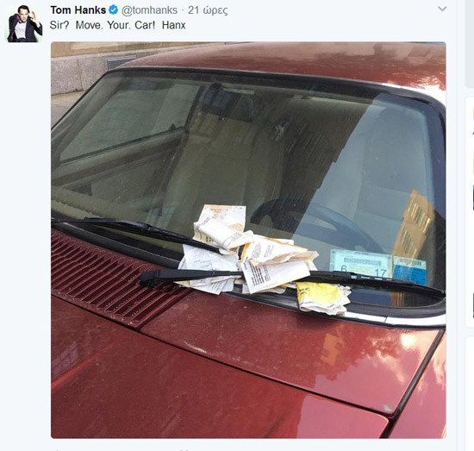Image resolution: width=474 pixels, height=451 pixels.
Task: Click the blue inspection sticker on windshield
Action: (410, 270)
